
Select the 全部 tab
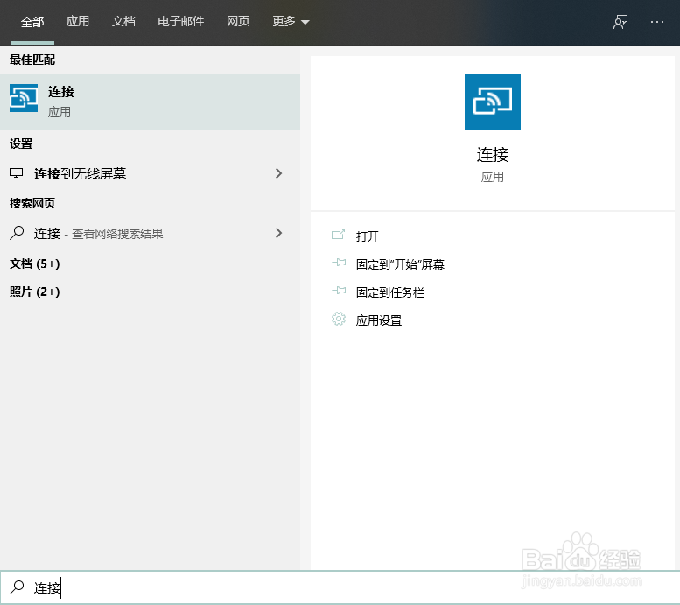click(x=32, y=22)
